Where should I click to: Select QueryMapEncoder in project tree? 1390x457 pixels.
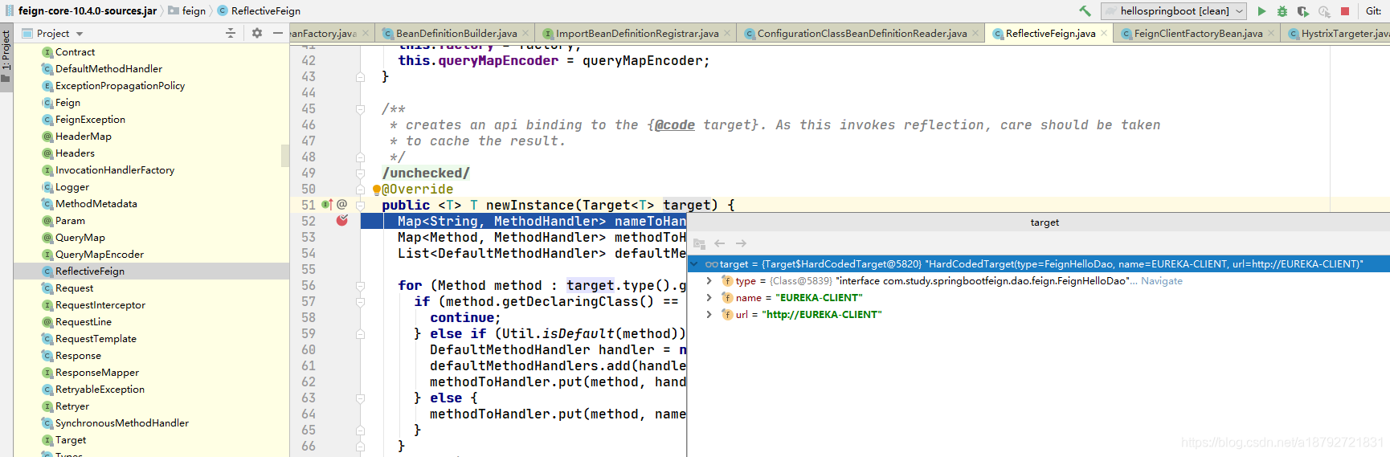[x=99, y=255]
